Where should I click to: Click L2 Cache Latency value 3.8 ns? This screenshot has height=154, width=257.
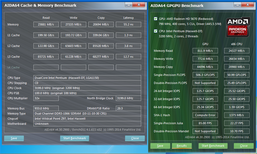pyautogui.click(x=128, y=46)
